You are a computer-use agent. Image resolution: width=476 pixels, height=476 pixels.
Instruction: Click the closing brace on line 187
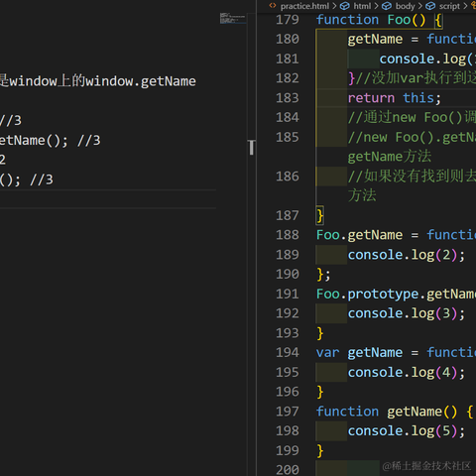[320, 216]
